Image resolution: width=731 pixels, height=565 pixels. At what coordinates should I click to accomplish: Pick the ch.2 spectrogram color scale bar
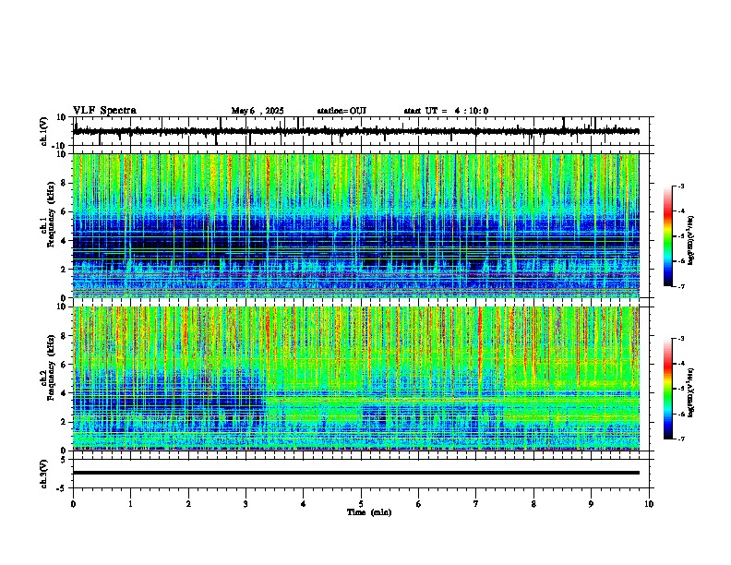[668, 389]
